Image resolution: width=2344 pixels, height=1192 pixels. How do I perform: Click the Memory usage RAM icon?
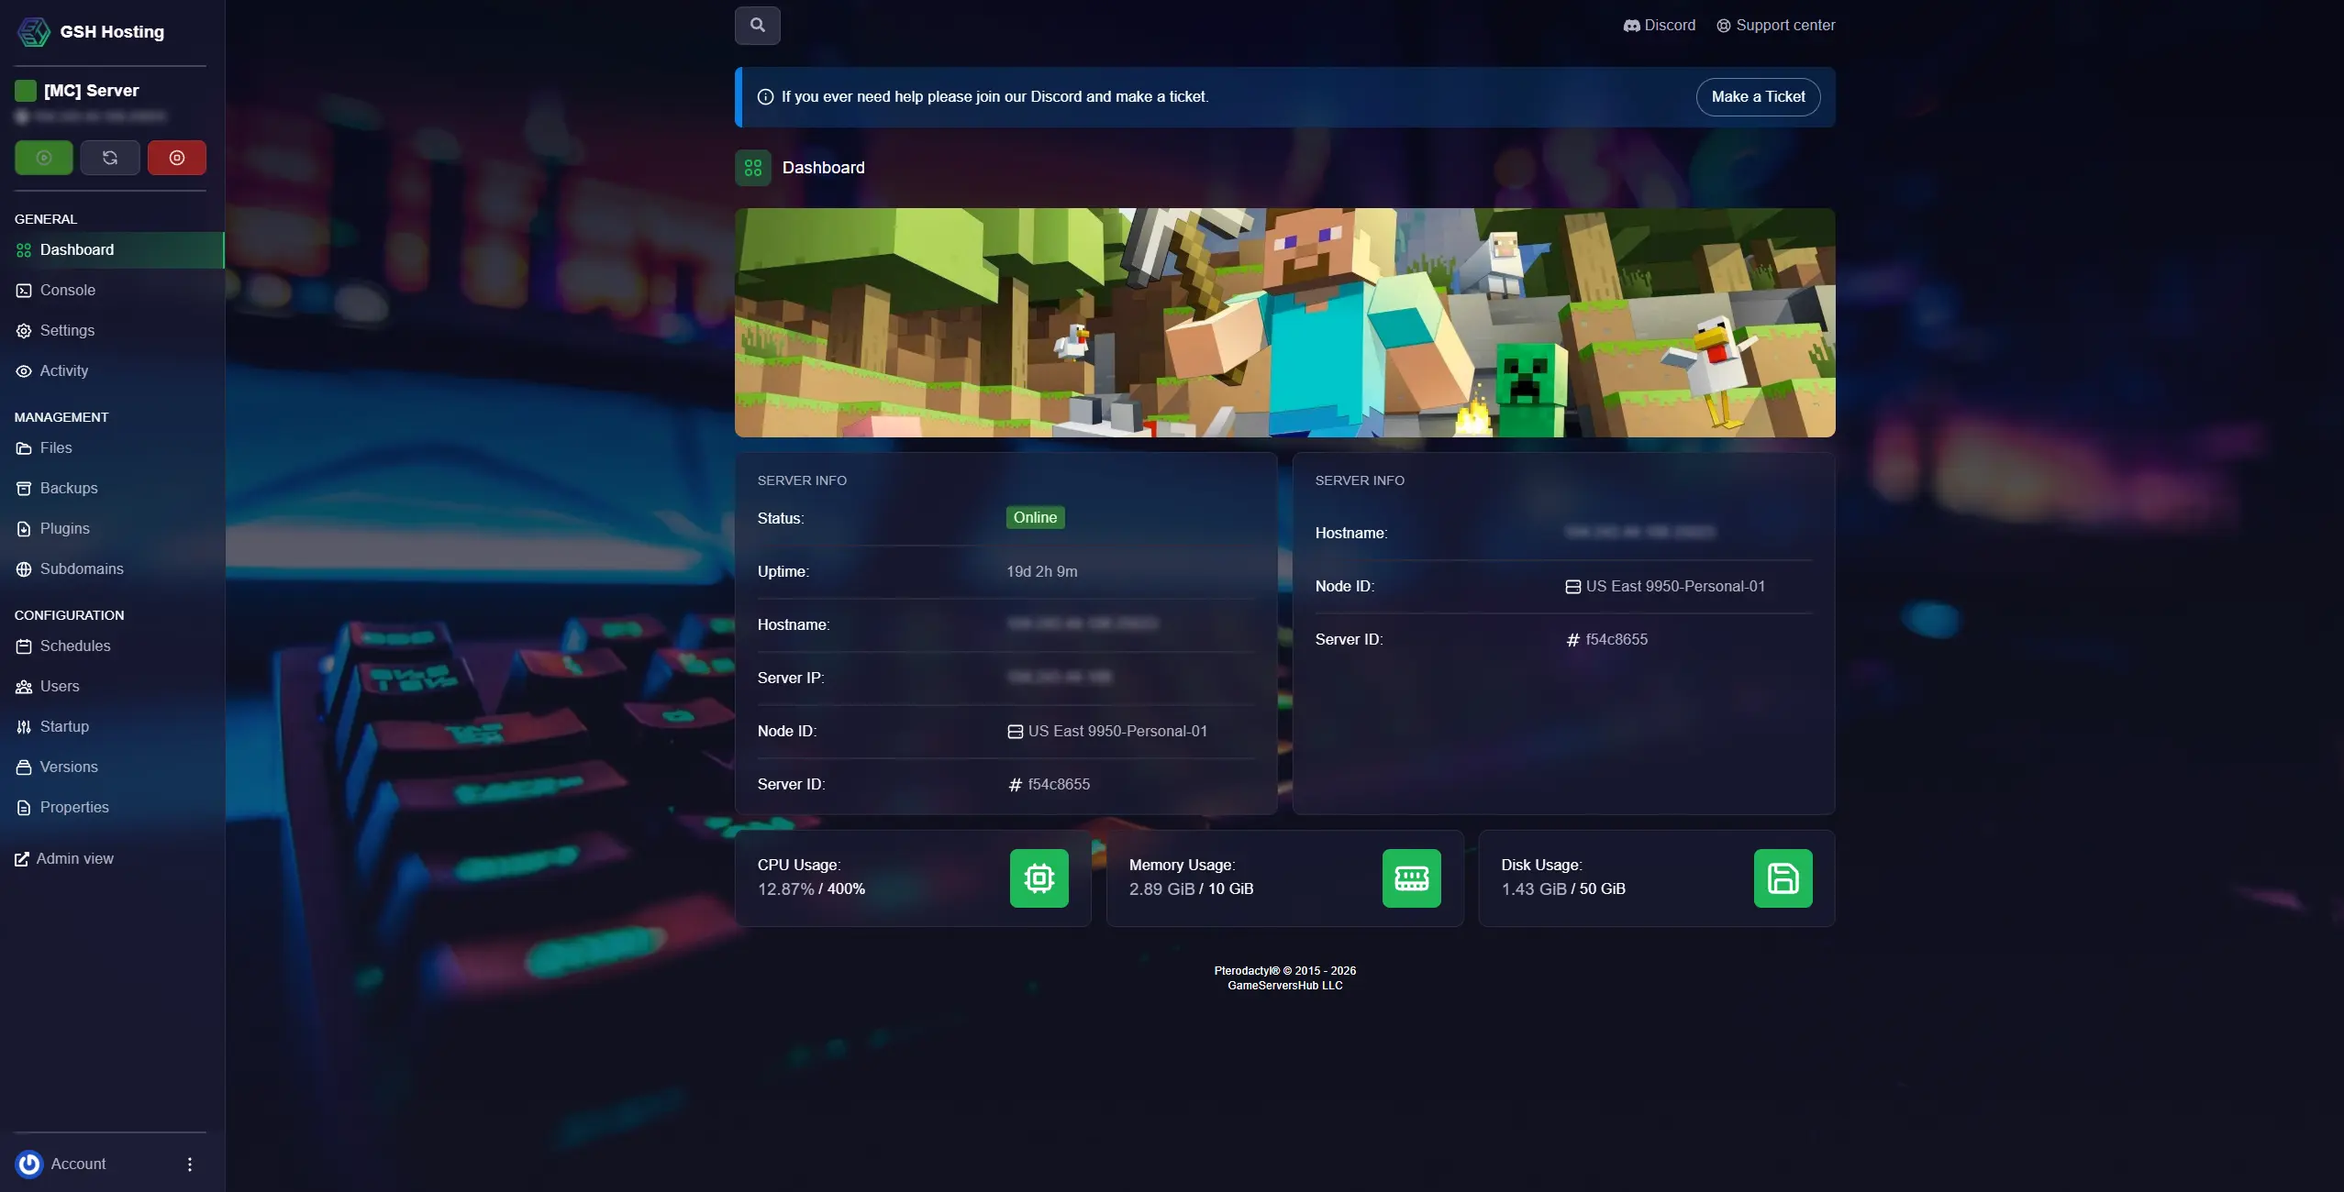1410,877
